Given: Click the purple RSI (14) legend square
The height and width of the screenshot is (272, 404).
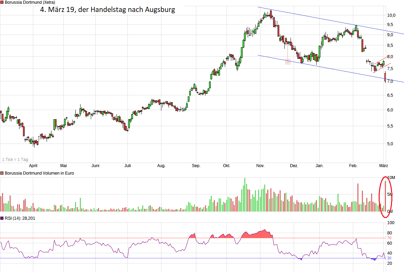Looking at the screenshot, I should click(2, 218).
